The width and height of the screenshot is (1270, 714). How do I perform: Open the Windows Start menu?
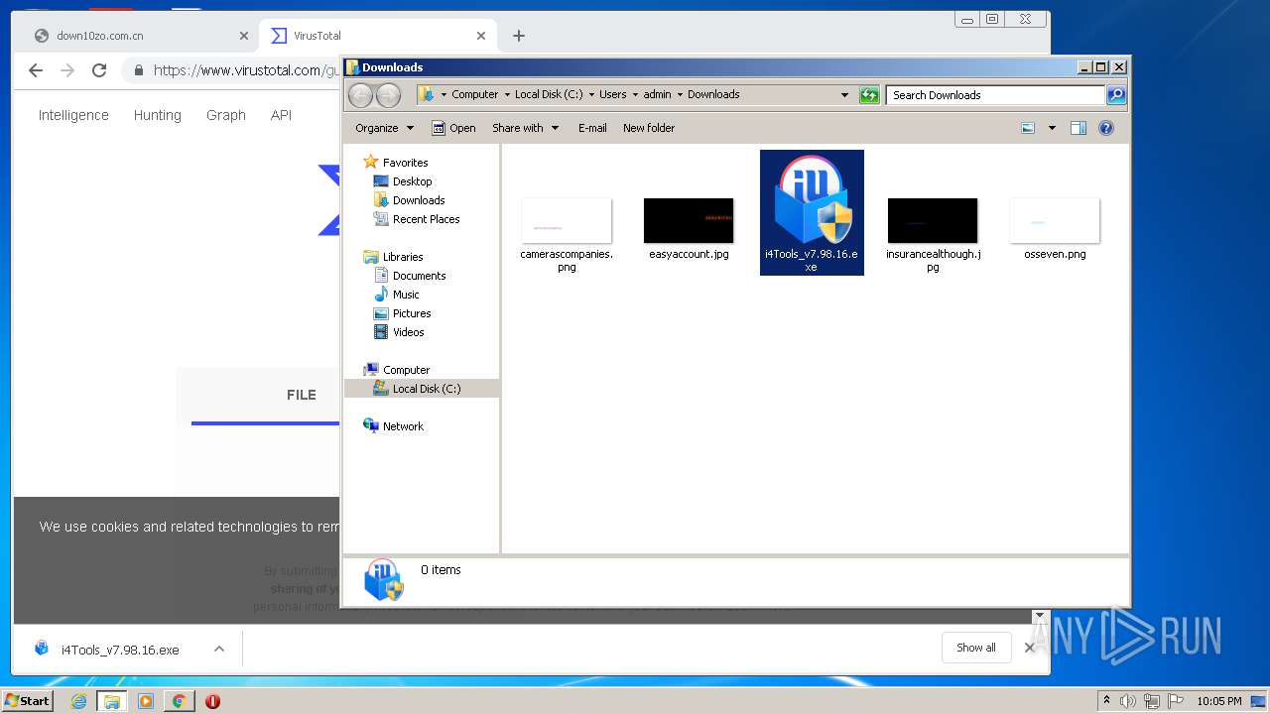(x=28, y=701)
